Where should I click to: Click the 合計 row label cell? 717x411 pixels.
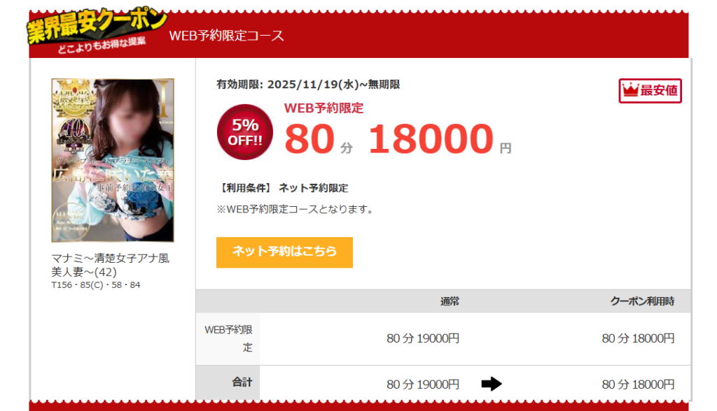228,382
